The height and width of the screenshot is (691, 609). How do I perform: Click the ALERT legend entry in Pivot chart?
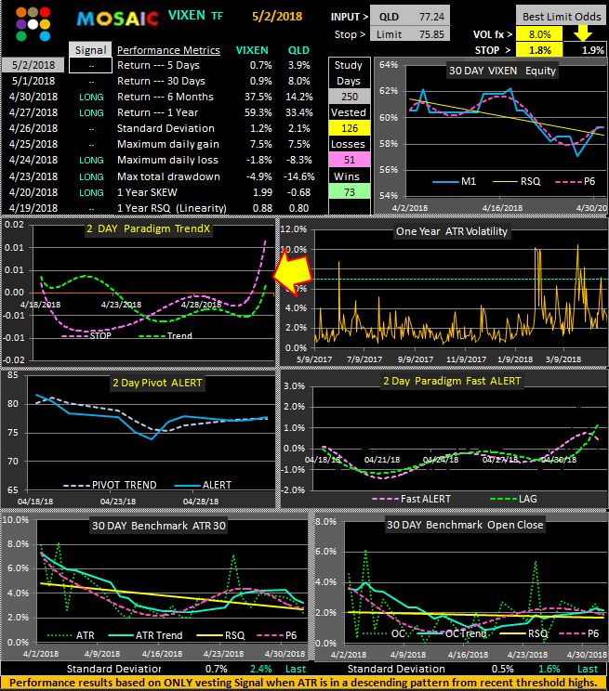[x=203, y=485]
